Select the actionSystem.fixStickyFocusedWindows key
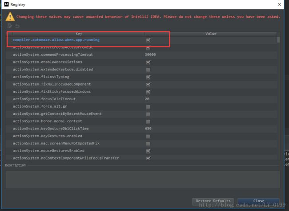The width and height of the screenshot is (289, 211). [52, 91]
